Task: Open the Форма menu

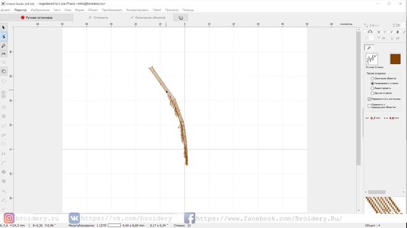Action: 79,10
